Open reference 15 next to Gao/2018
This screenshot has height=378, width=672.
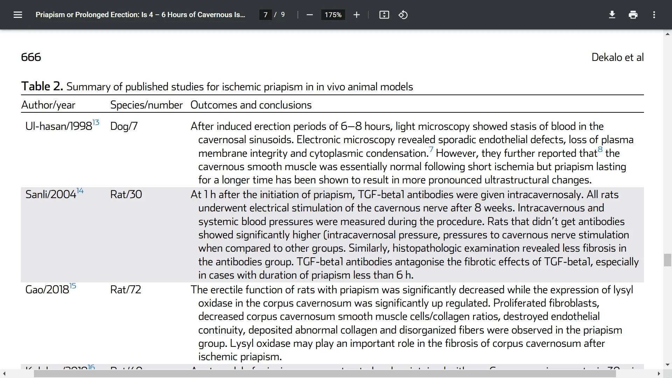(x=72, y=286)
